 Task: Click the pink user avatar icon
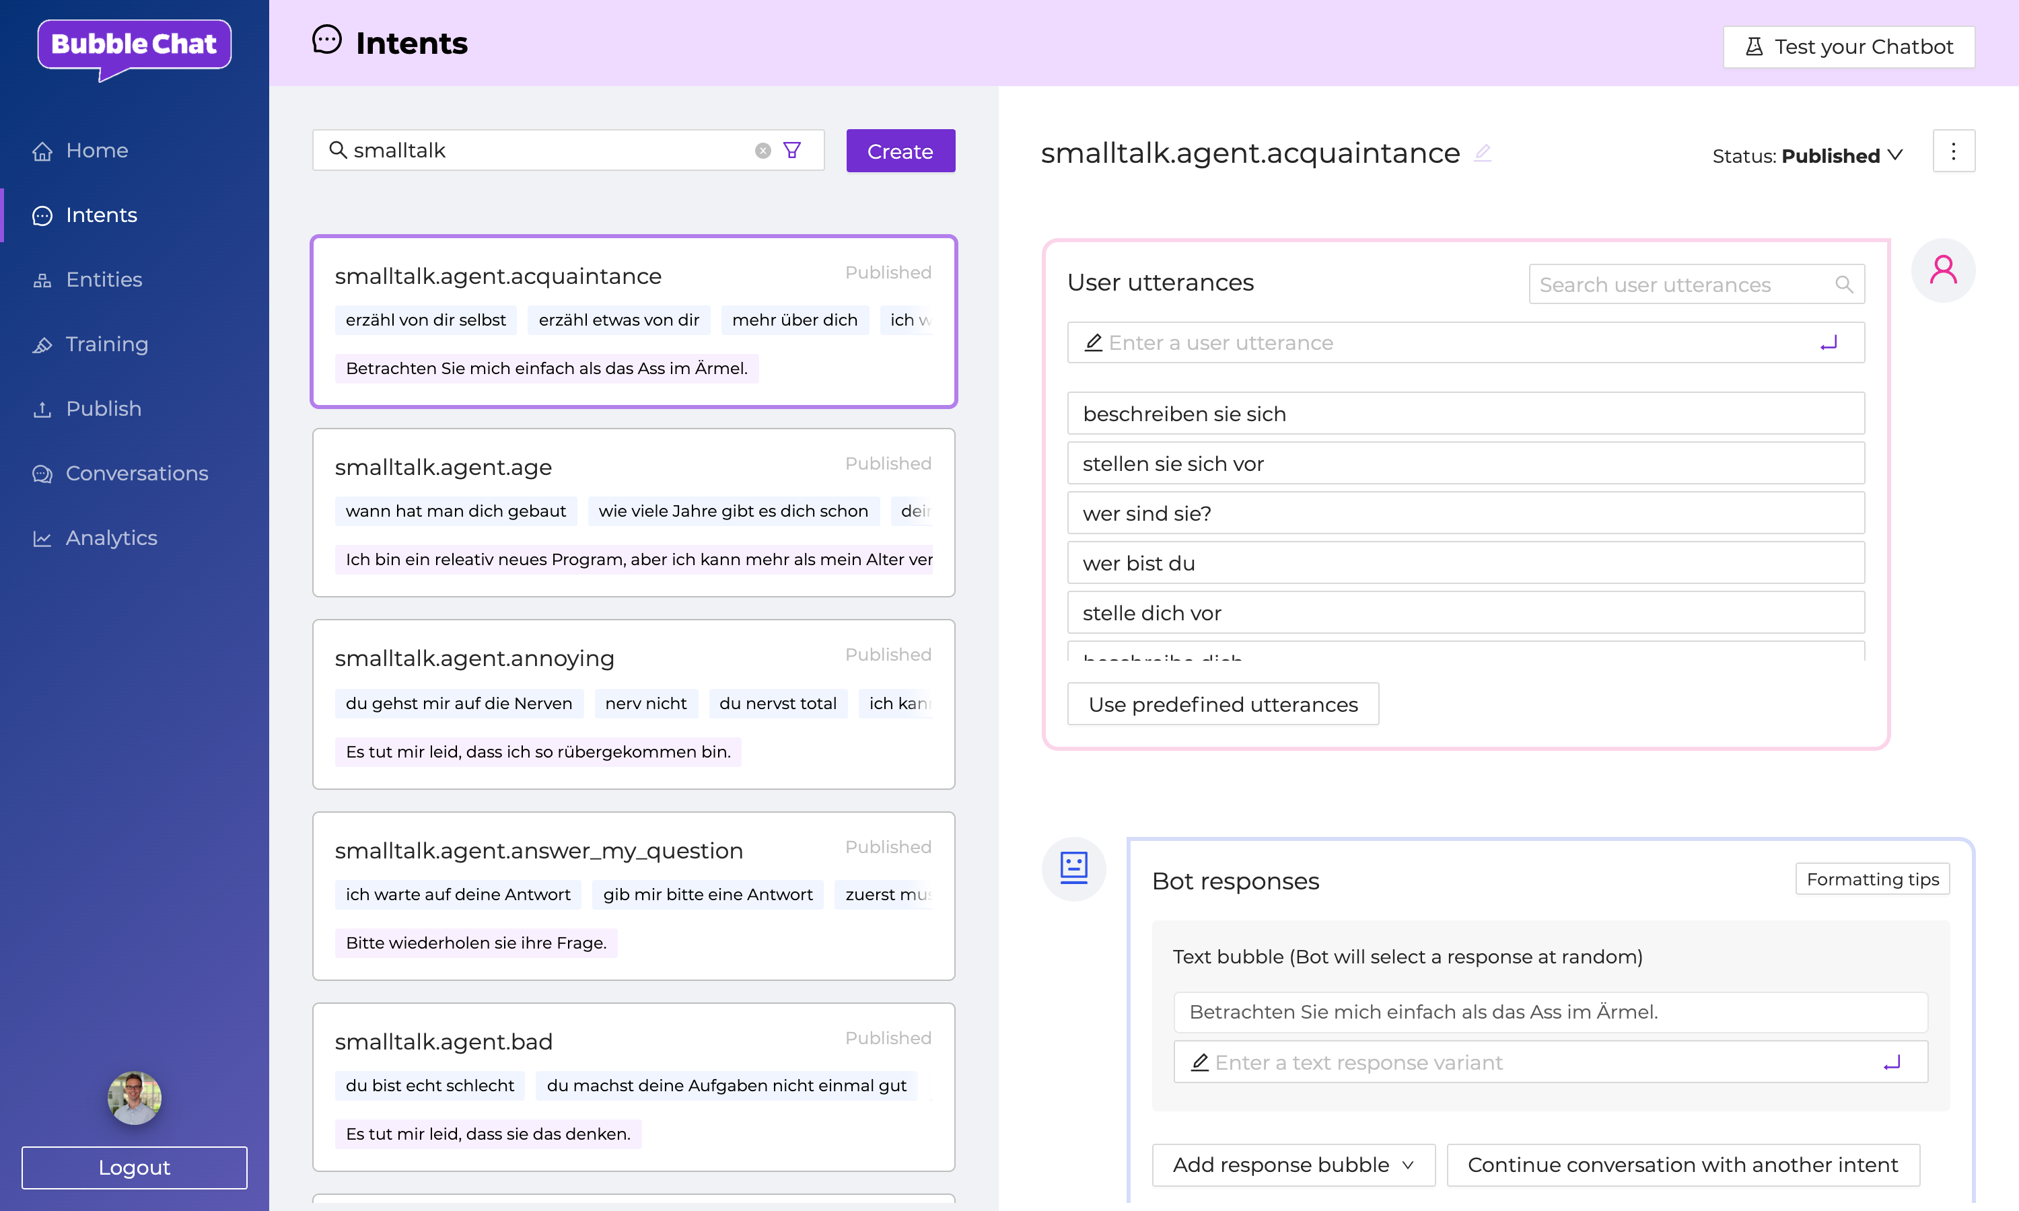click(x=1944, y=270)
